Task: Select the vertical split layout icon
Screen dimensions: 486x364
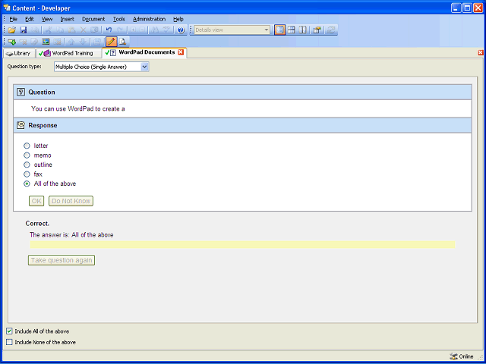Action: (302, 30)
